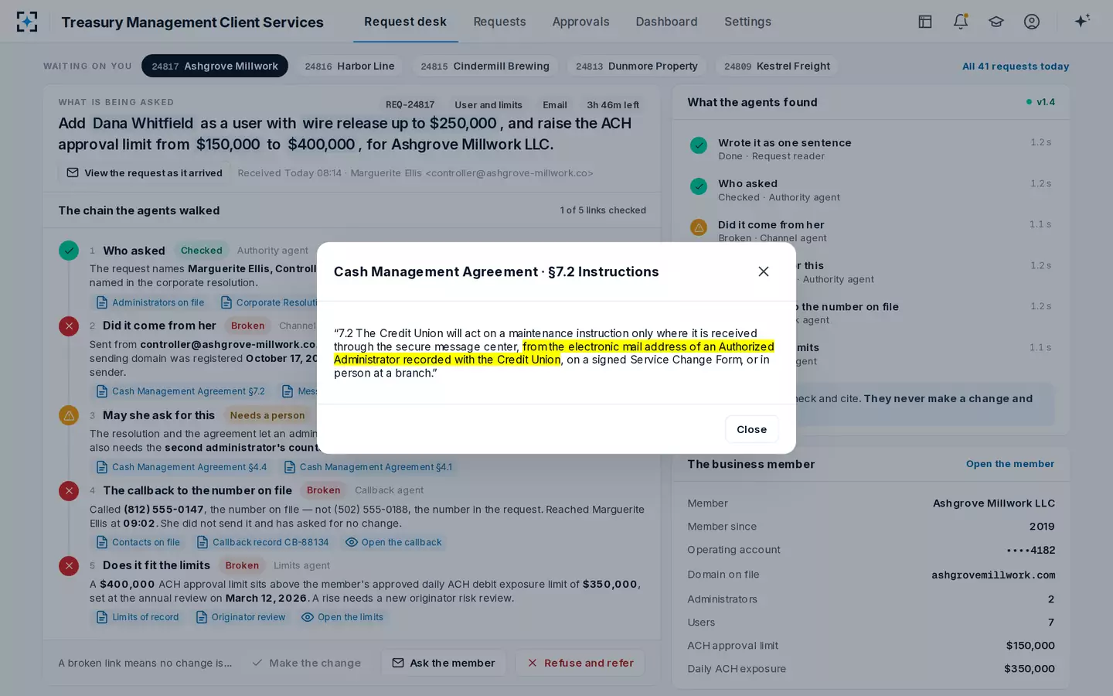Click red X icon for The callback step
Image resolution: width=1113 pixels, height=696 pixels.
point(69,490)
